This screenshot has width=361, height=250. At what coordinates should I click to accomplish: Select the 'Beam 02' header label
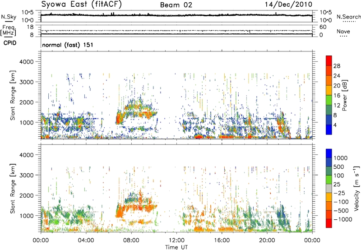176,5
